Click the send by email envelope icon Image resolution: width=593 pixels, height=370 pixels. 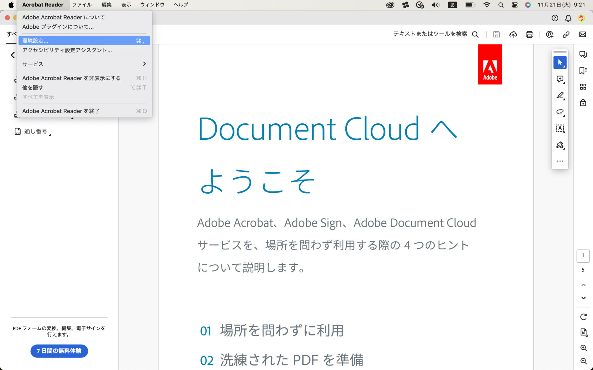coord(582,35)
